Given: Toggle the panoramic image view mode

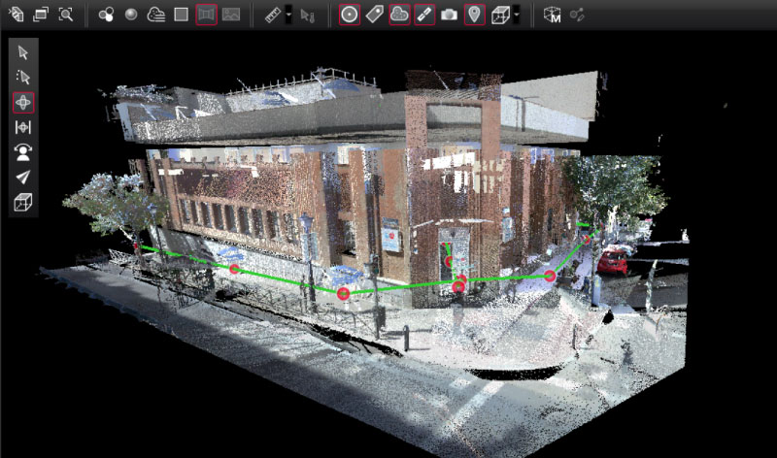Looking at the screenshot, I should [x=206, y=15].
